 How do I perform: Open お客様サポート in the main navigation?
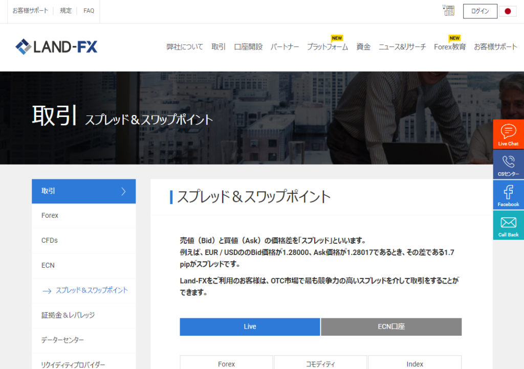click(x=495, y=47)
